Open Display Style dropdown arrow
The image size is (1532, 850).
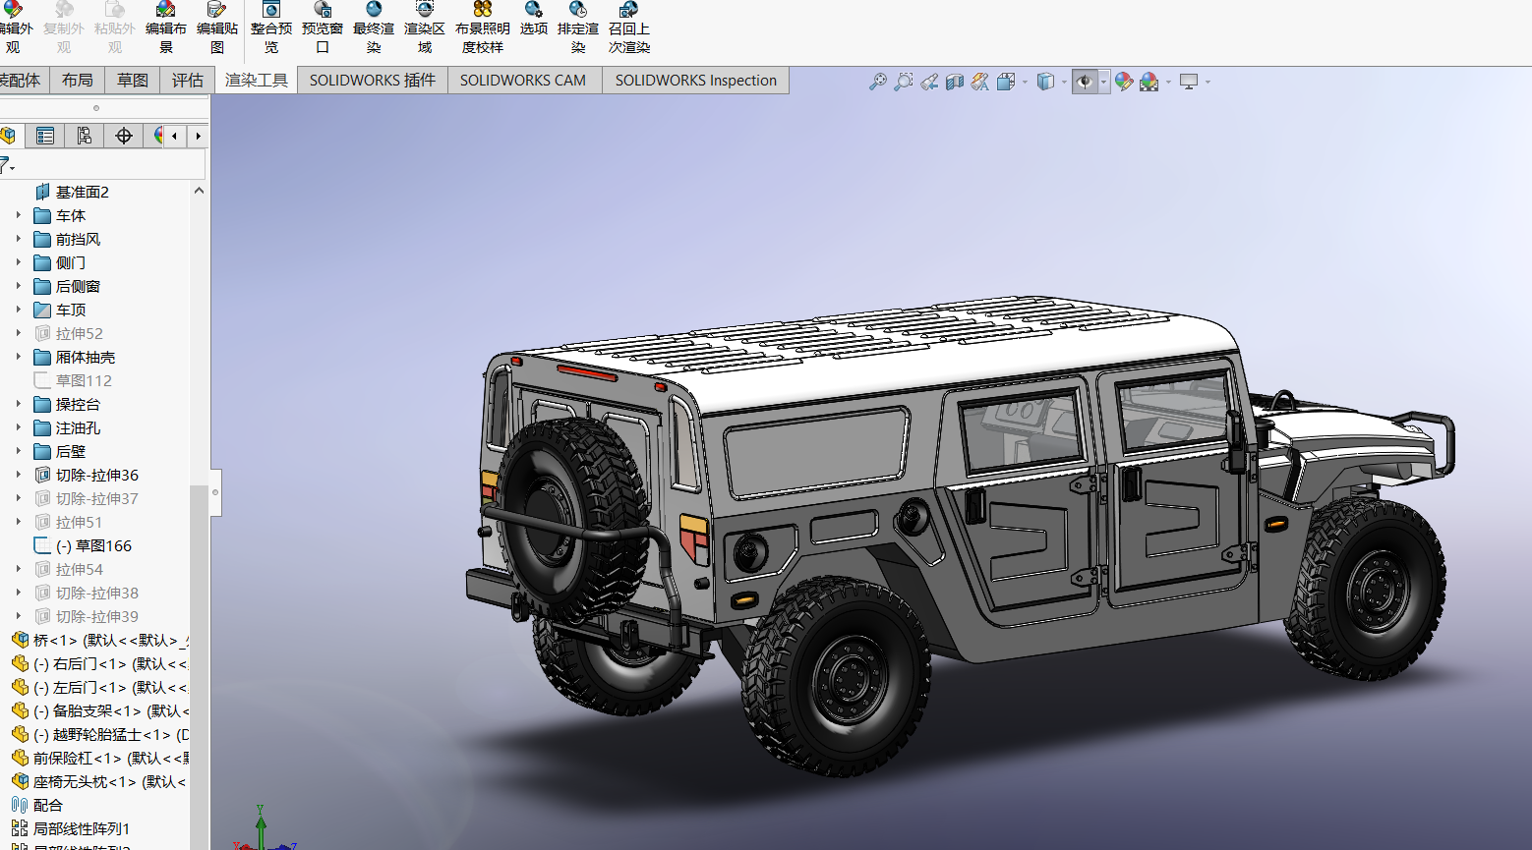coord(1064,82)
